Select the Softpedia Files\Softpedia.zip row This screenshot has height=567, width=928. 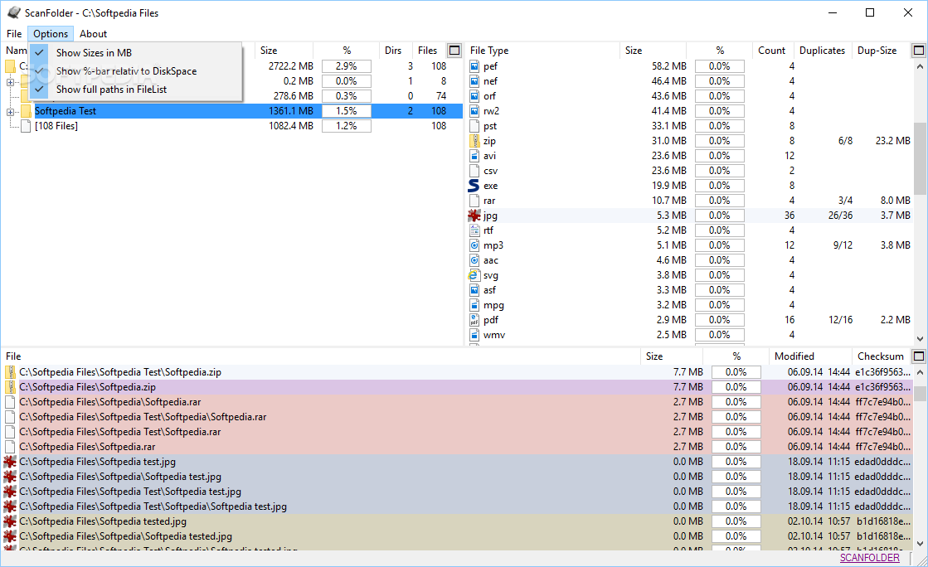456,387
